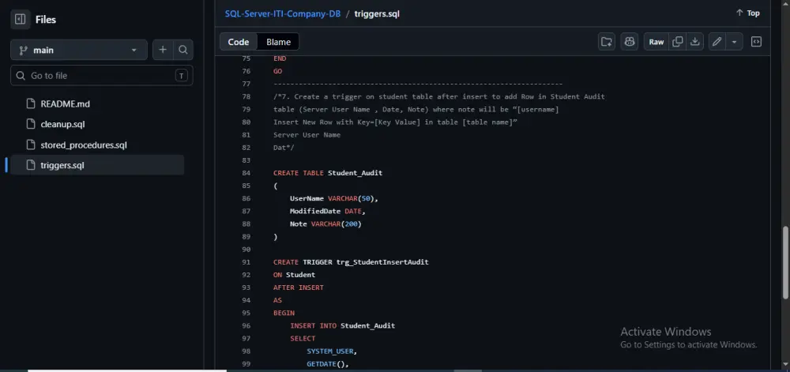
Task: Click the UserName VARCHAR(50) line
Action: [x=334, y=198]
